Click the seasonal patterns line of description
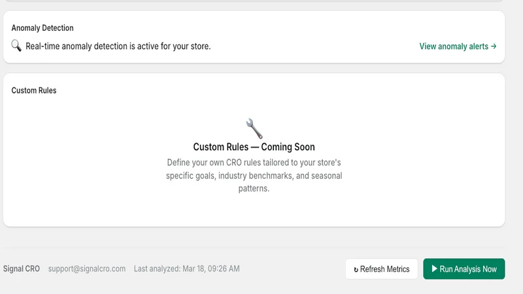523x294 pixels. 254,188
